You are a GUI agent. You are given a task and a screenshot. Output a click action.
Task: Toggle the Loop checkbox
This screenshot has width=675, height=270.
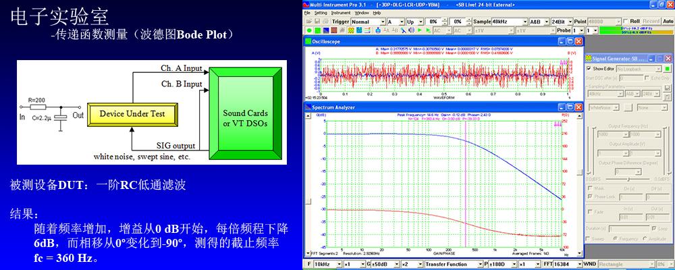[x=654, y=229]
